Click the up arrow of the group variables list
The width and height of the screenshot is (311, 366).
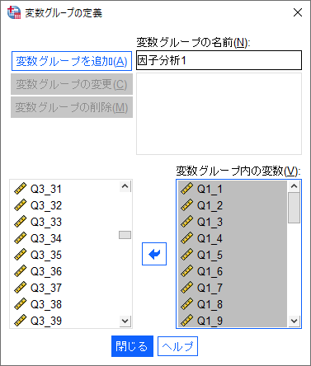(294, 186)
